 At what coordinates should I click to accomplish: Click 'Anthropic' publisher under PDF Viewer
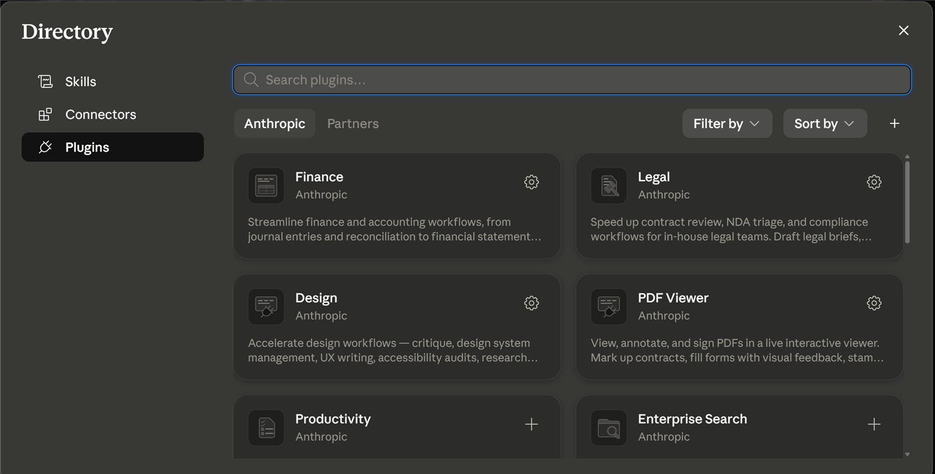[664, 316]
